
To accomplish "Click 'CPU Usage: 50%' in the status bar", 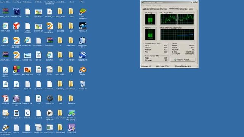I will click(162, 66).
